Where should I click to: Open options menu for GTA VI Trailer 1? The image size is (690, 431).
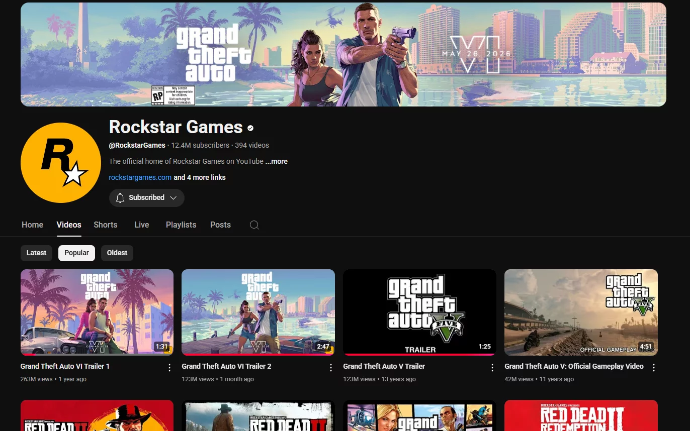tap(169, 368)
